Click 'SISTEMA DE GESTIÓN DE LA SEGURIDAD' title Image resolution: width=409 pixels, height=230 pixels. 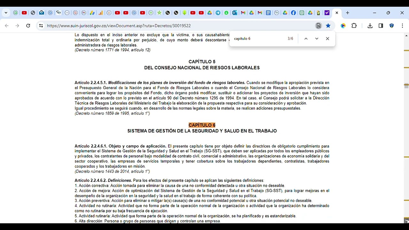tap(202, 131)
